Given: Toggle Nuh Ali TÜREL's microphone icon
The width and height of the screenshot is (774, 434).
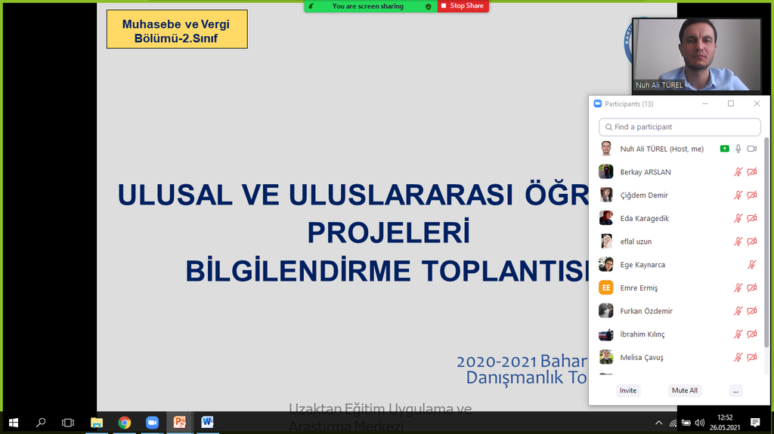Looking at the screenshot, I should [x=738, y=149].
